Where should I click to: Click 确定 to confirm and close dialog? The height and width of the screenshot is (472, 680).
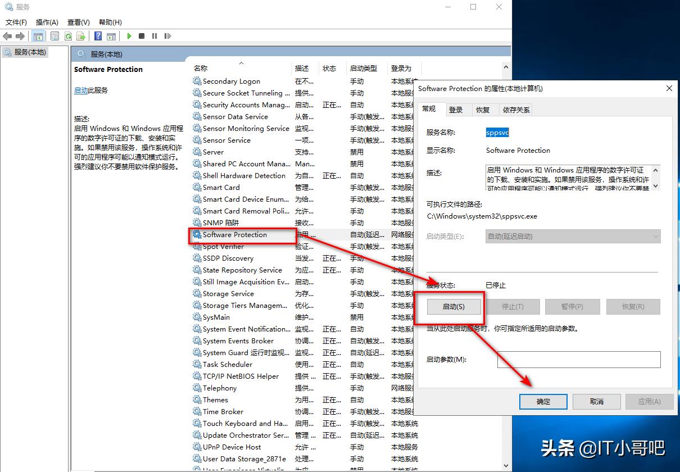(543, 401)
